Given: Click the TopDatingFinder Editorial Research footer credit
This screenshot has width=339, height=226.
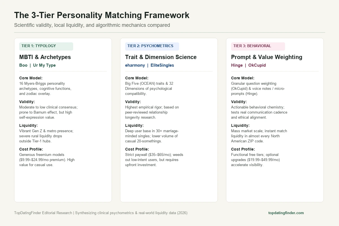Looking at the screenshot, I should click(x=101, y=213).
